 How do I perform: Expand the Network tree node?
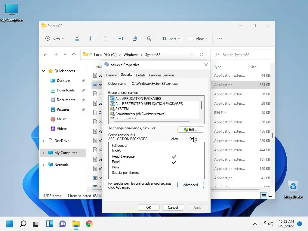click(43, 165)
